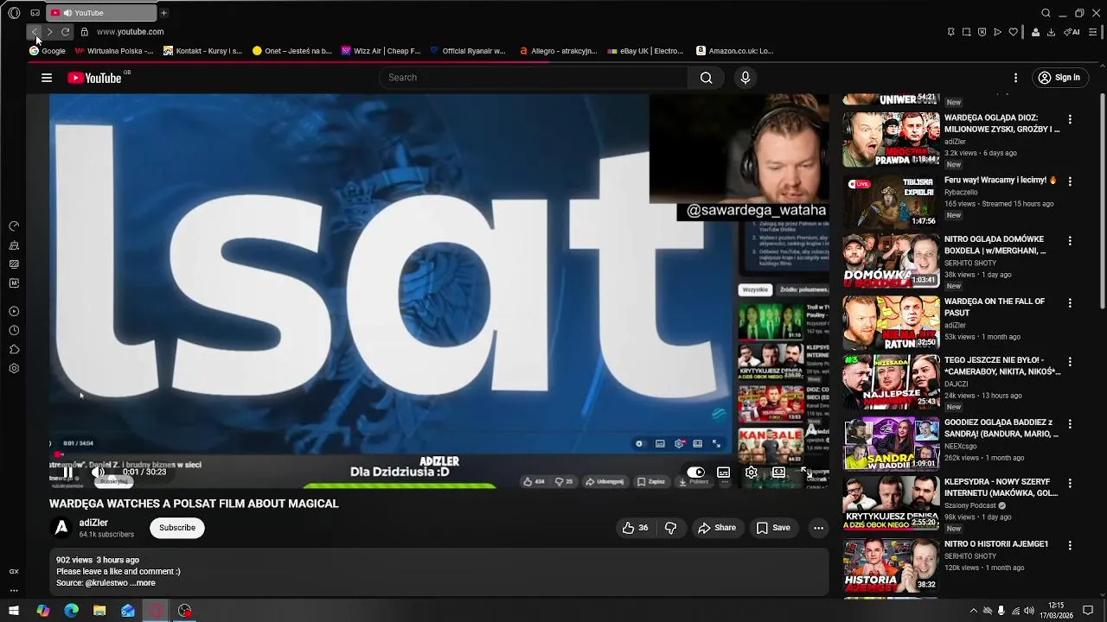View site security padlock info
This screenshot has width=1107, height=622.
[84, 32]
